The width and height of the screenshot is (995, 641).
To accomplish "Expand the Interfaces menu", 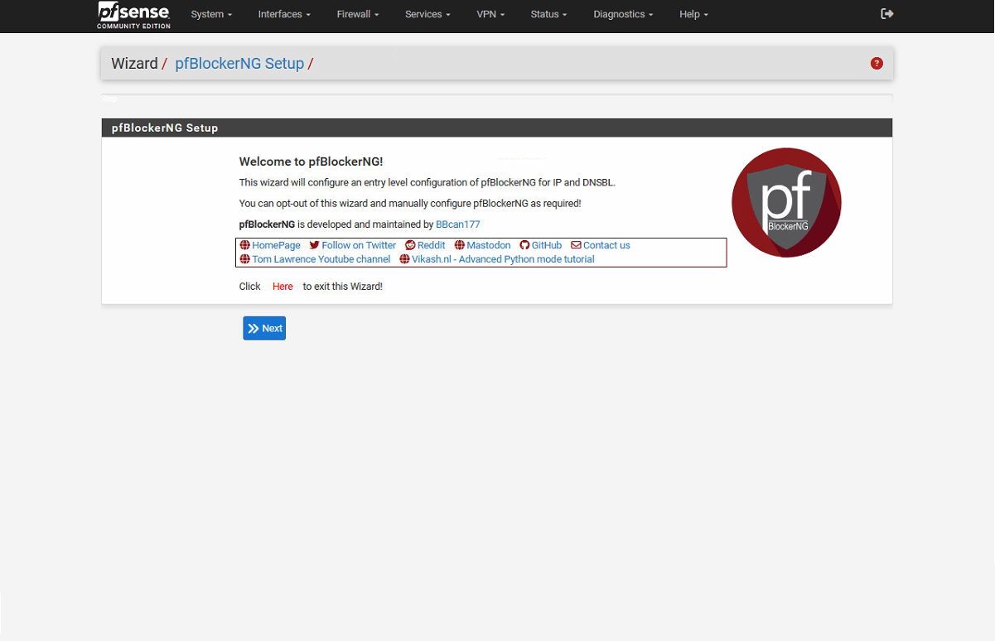I will click(284, 14).
